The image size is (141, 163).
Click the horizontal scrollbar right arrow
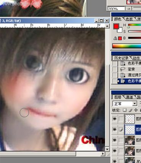[x=103, y=154]
